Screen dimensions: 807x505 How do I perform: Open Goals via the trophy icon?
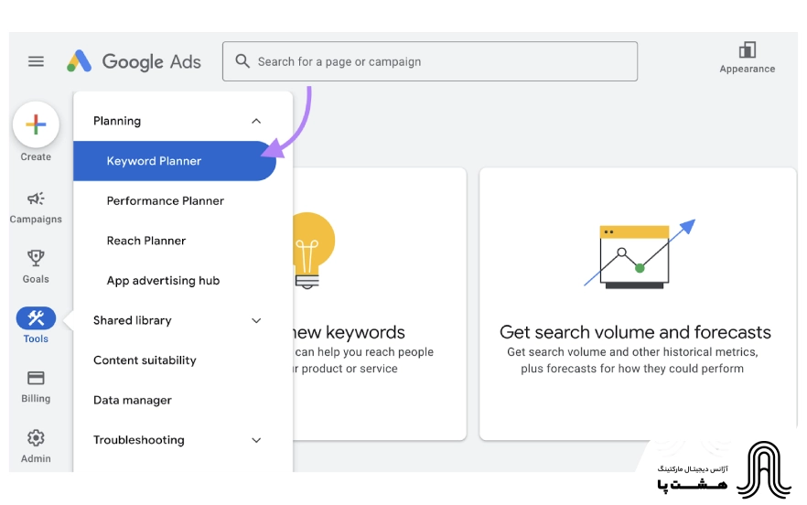coord(36,259)
